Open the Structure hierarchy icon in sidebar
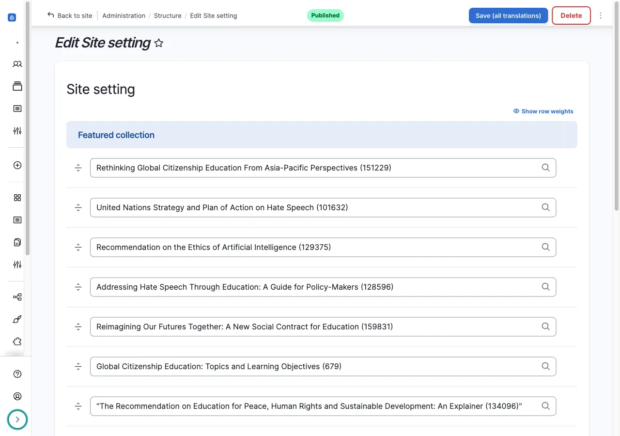620x436 pixels. 17,297
